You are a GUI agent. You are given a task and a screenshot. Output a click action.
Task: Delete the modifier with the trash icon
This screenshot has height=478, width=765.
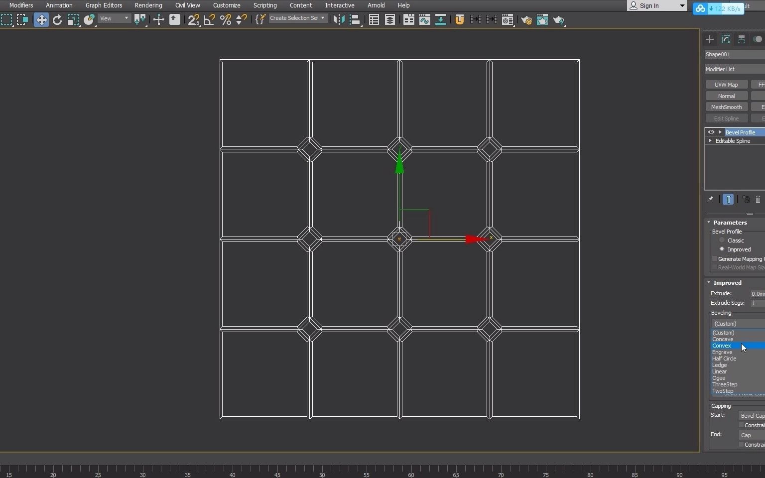coord(758,200)
